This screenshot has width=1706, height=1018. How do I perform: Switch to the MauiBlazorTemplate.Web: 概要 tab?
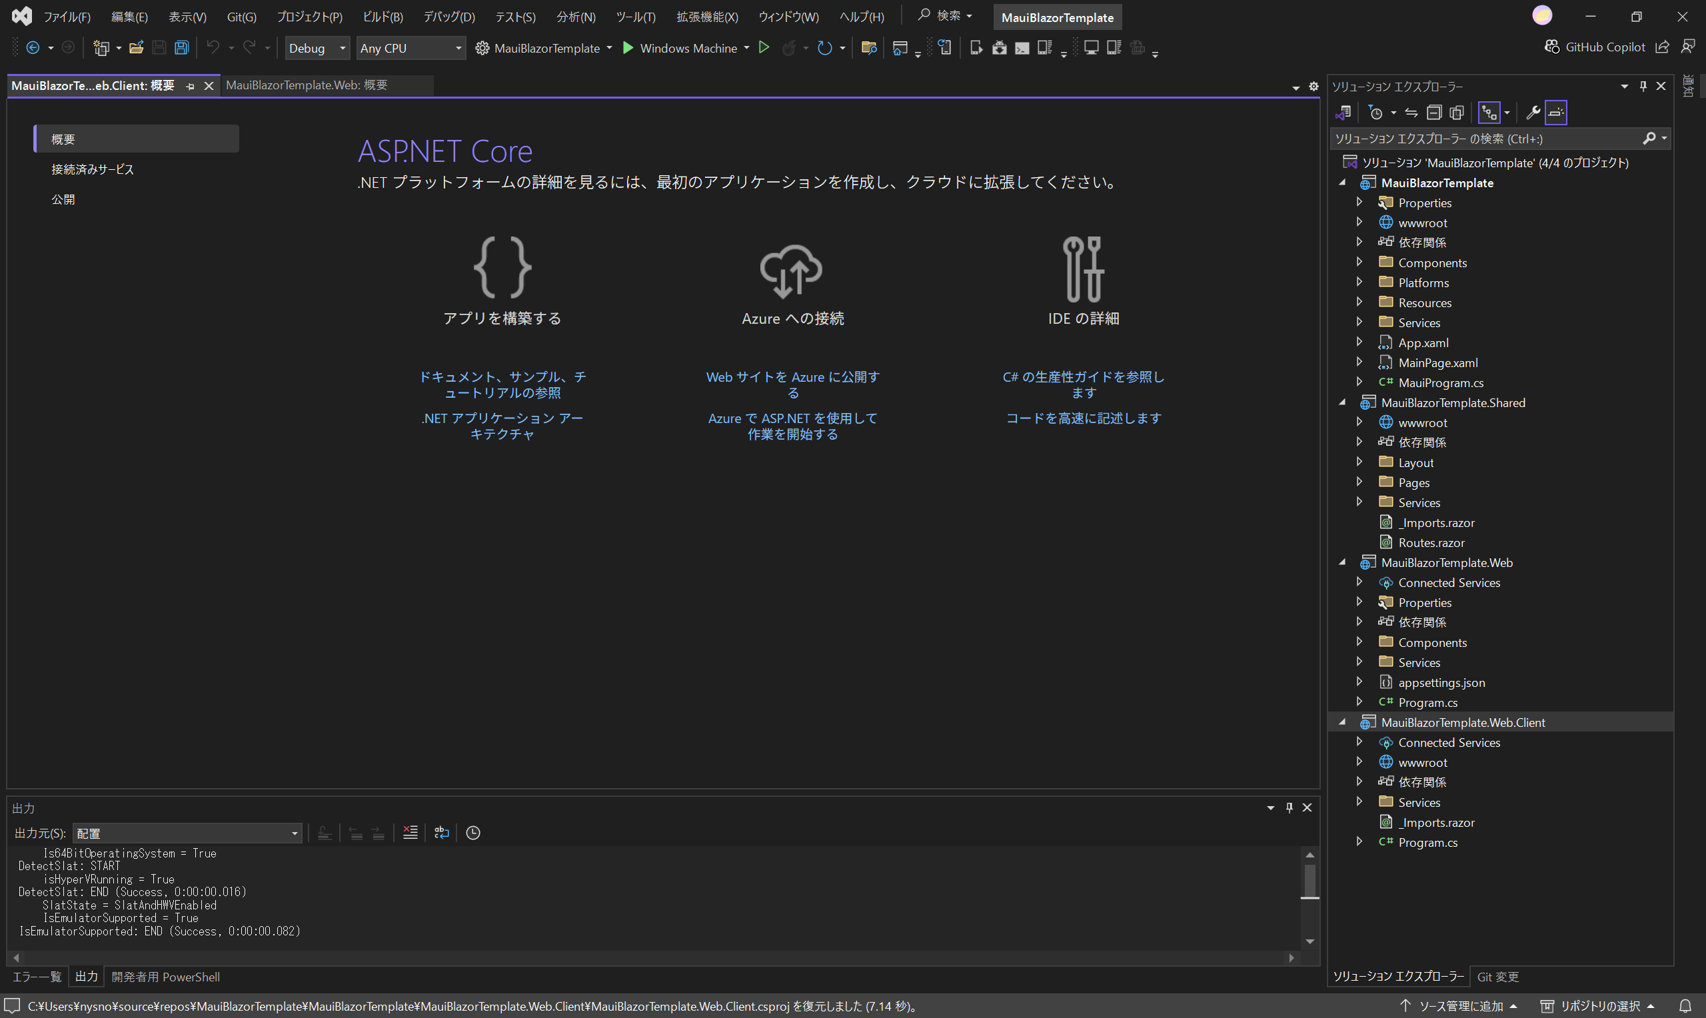coord(307,85)
